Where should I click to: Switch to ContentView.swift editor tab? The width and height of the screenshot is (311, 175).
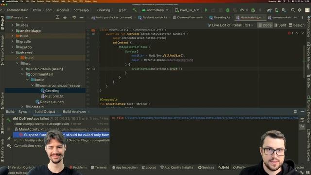(188, 17)
